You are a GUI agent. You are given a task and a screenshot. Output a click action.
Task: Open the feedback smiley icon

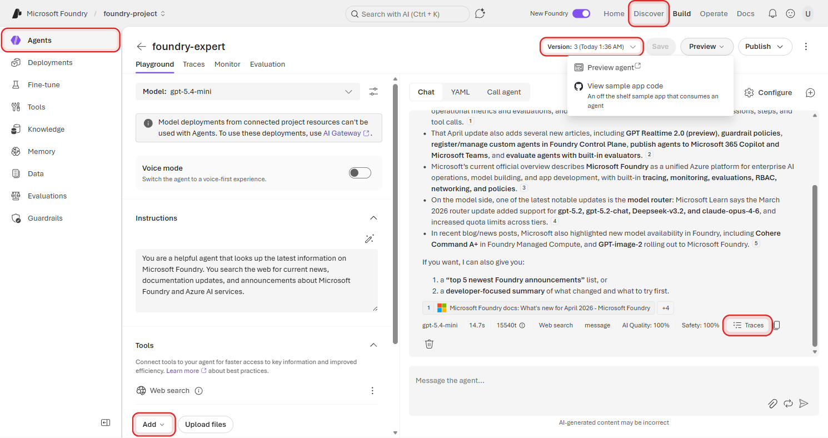[790, 14]
